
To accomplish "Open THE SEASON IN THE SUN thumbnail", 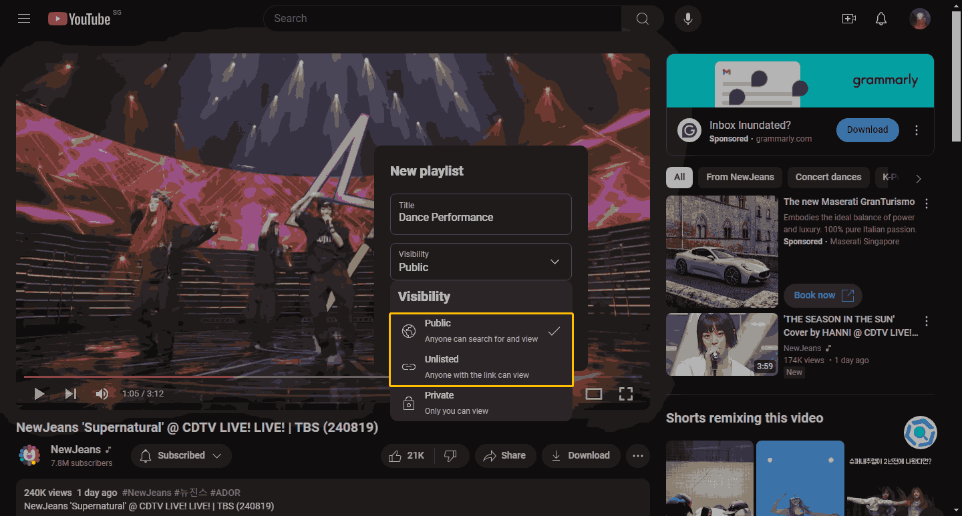I will pos(722,344).
